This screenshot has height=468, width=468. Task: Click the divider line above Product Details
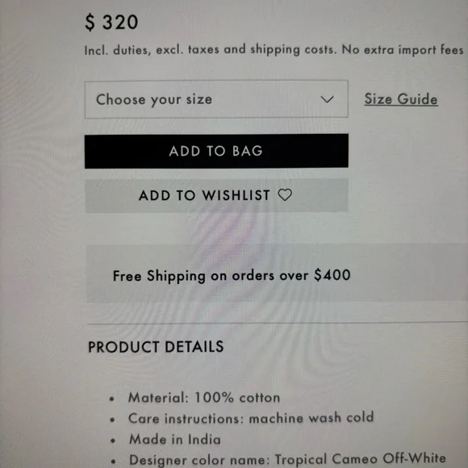278,324
